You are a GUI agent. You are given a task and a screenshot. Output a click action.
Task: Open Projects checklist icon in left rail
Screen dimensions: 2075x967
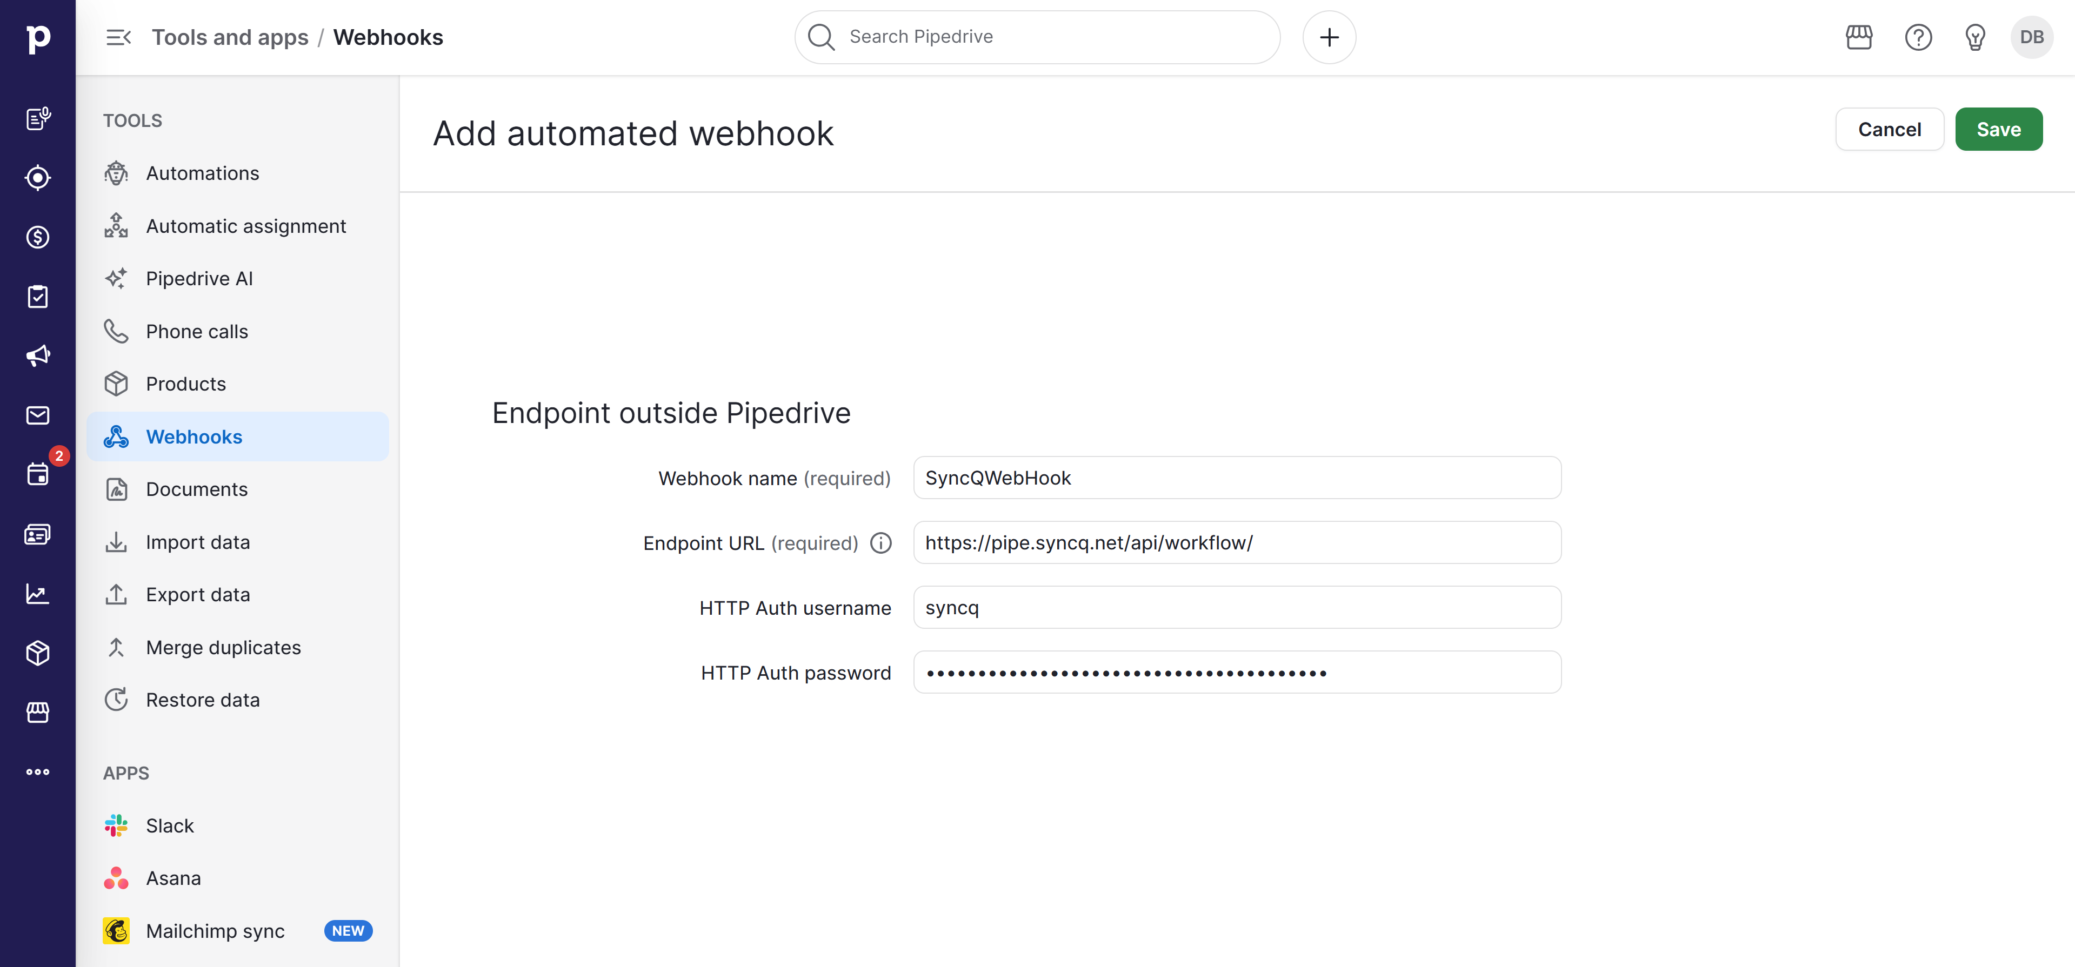pyautogui.click(x=38, y=296)
